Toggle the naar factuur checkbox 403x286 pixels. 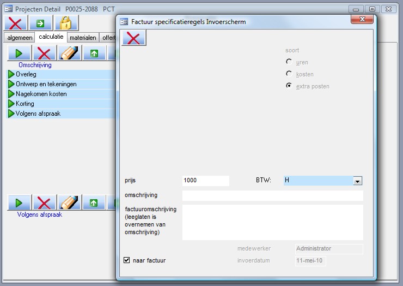127,260
